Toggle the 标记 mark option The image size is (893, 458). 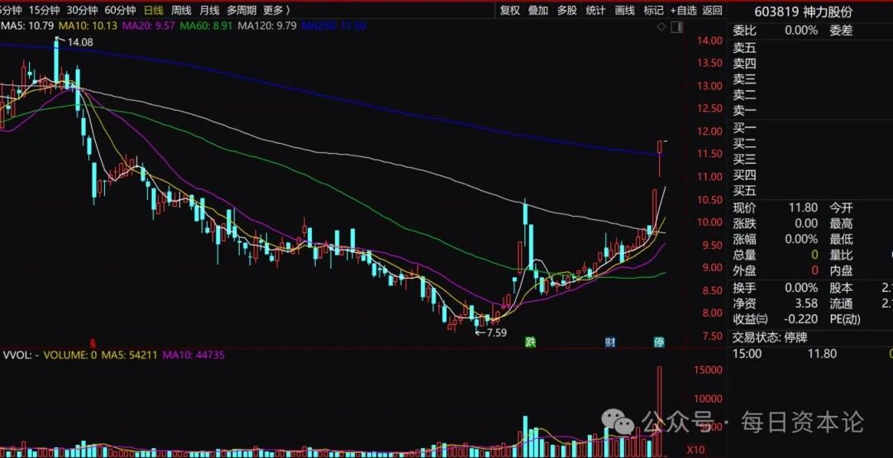[653, 10]
